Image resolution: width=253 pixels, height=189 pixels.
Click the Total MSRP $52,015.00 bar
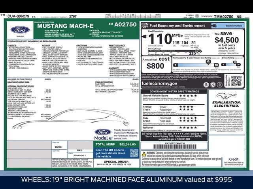[x=116, y=145]
